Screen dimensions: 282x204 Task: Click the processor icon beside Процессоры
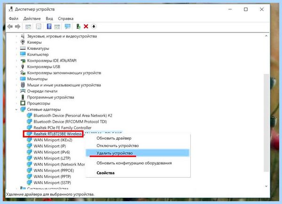coord(23,103)
